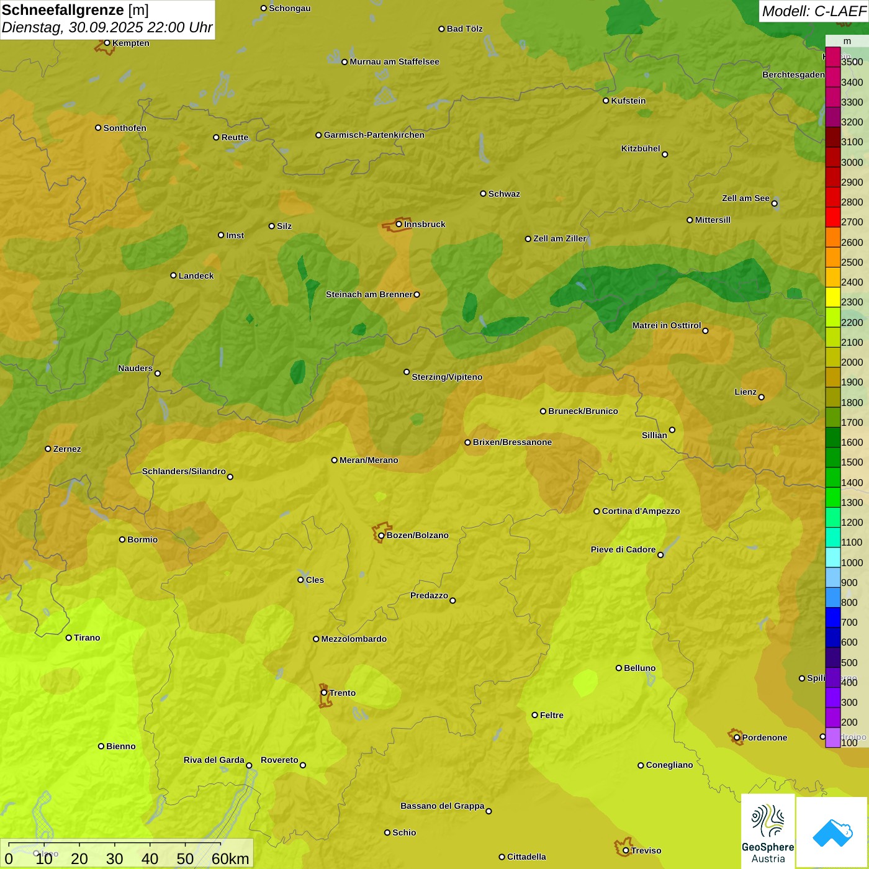The height and width of the screenshot is (869, 869).
Task: Click the Steinach am Brenner label
Action: [x=369, y=294]
